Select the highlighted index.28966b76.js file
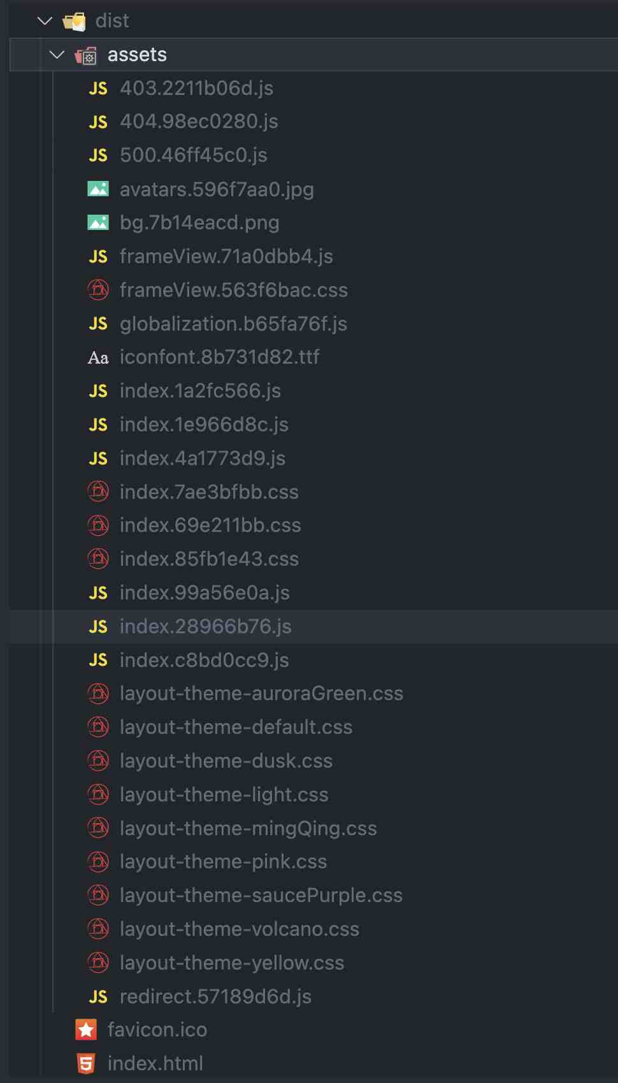Screen dimensions: 618x1083 coord(205,627)
